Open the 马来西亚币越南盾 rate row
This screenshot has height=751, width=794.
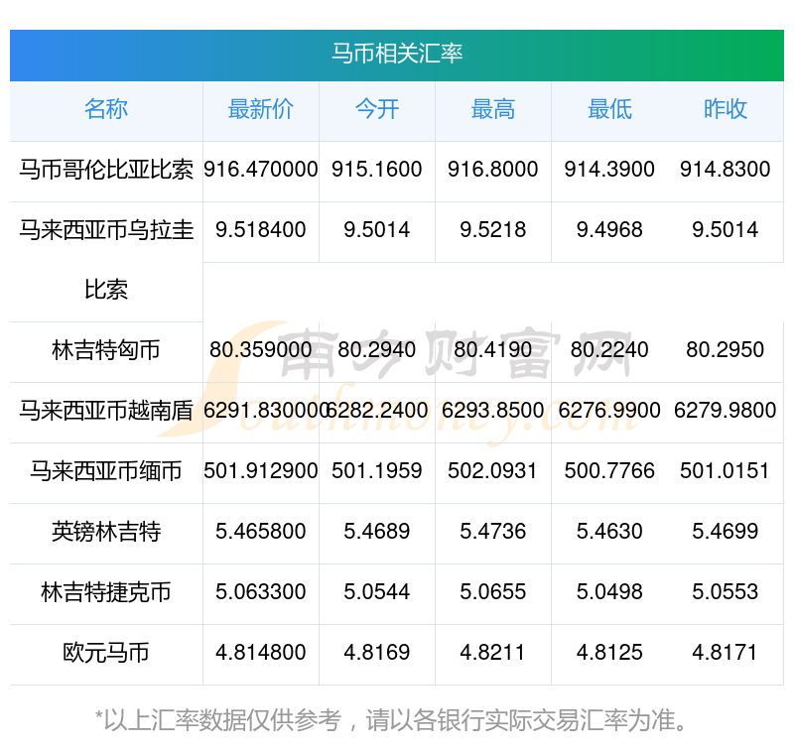pyautogui.click(x=105, y=412)
